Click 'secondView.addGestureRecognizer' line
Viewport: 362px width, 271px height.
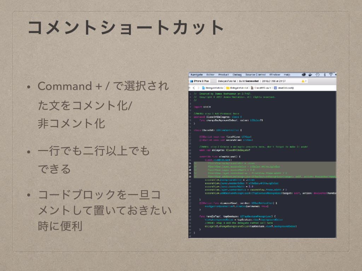(270, 193)
